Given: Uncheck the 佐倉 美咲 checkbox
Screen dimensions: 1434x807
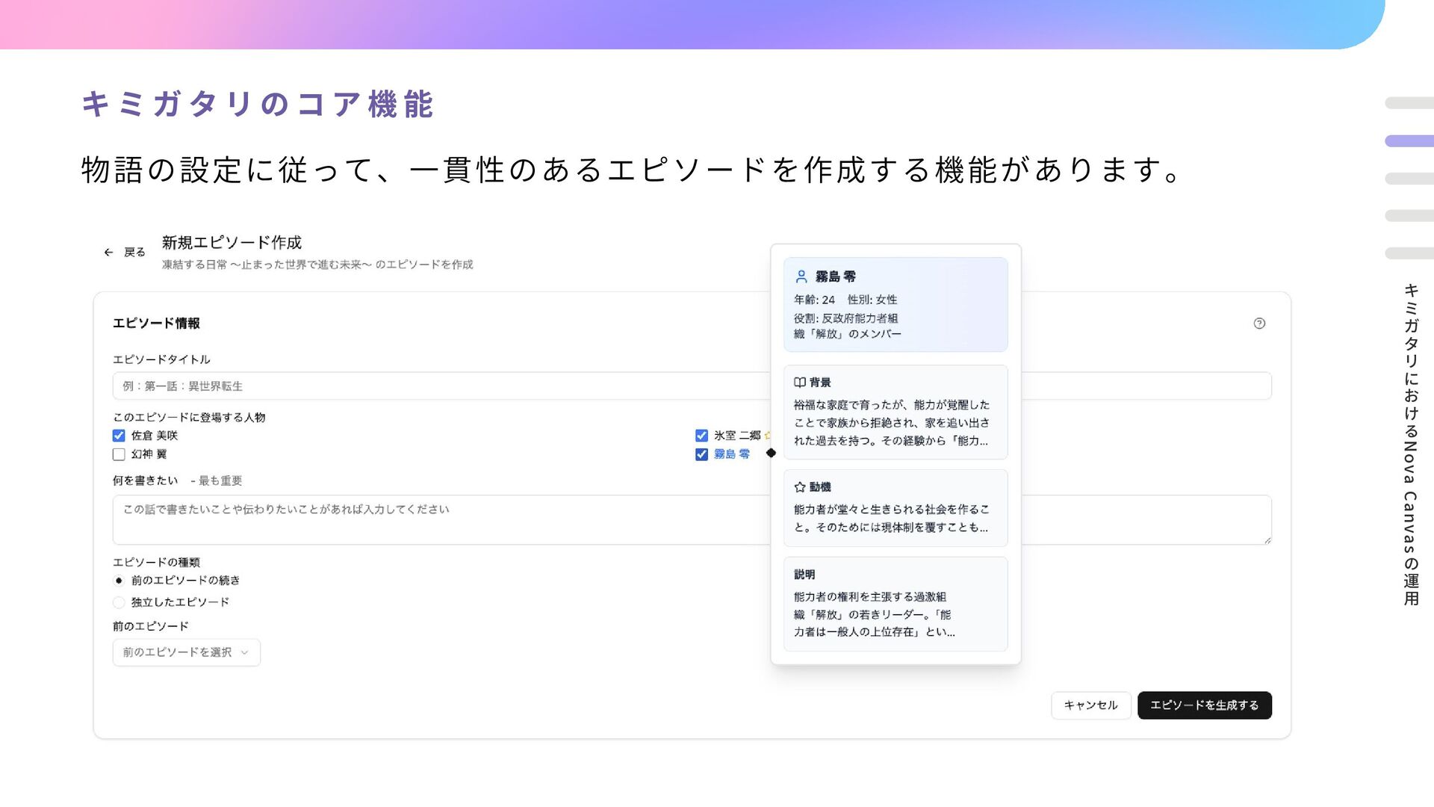Looking at the screenshot, I should coord(119,436).
